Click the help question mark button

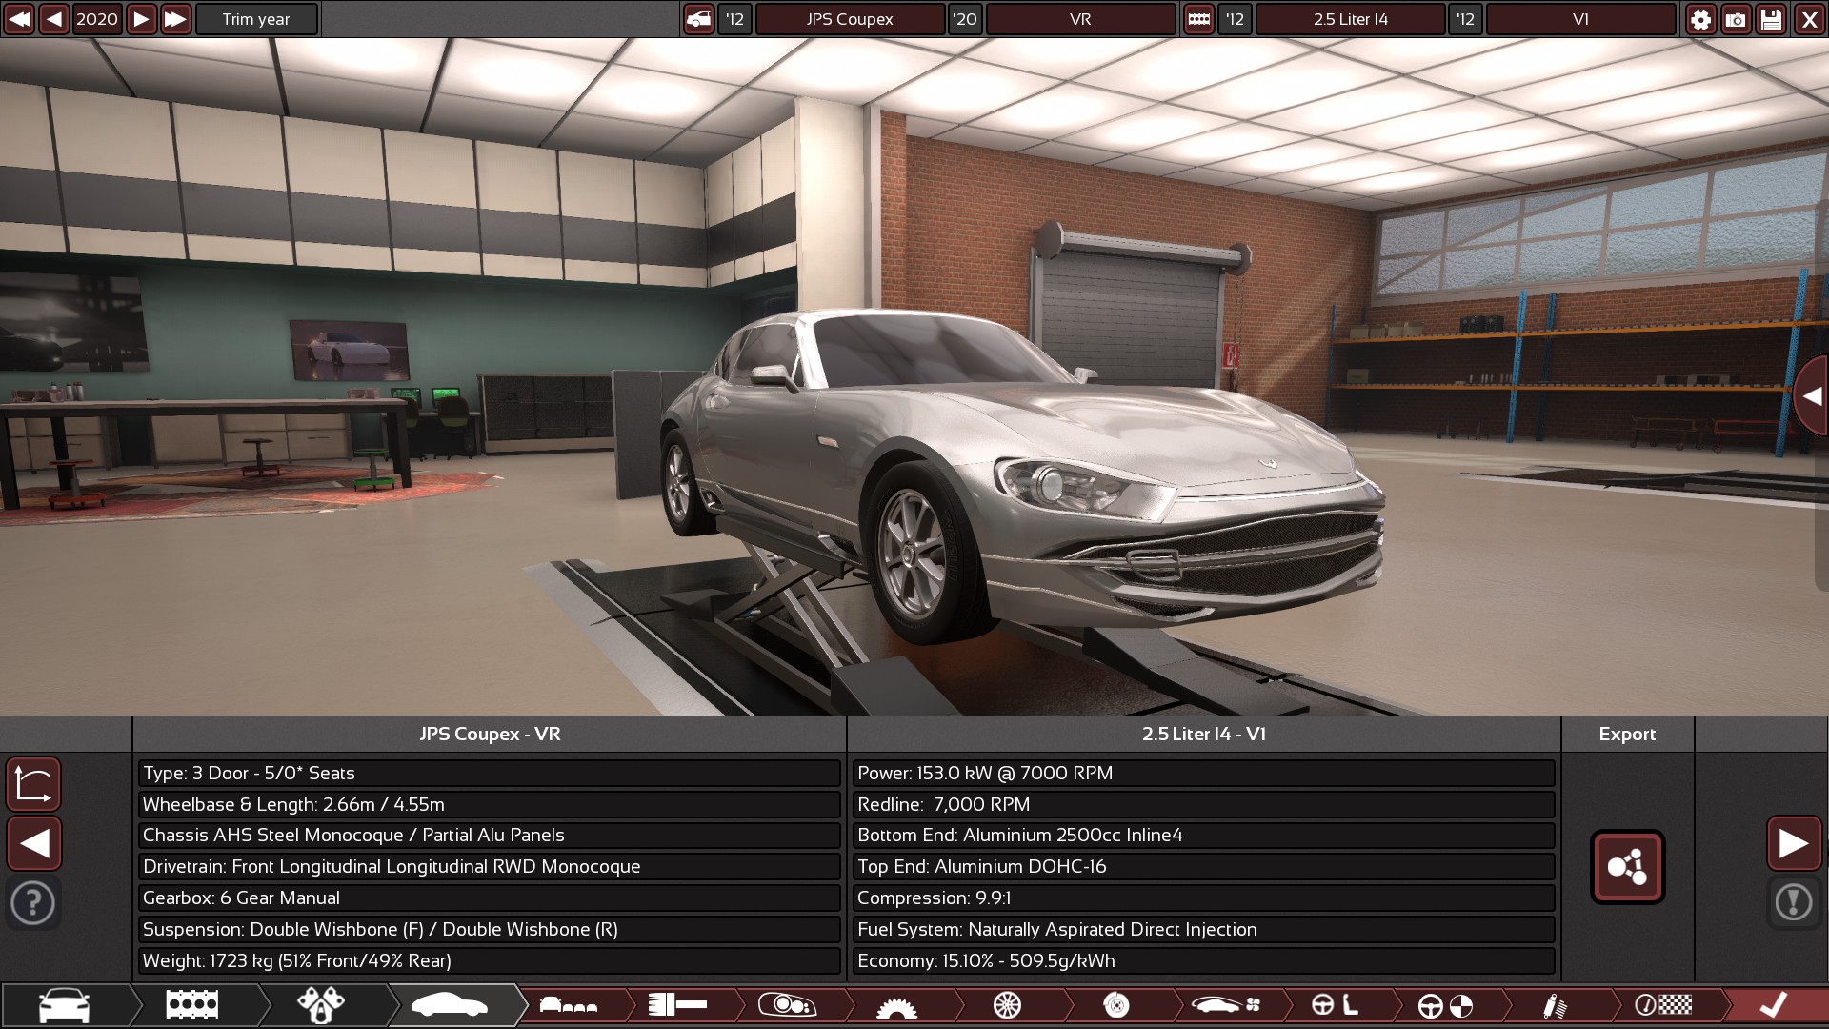(33, 902)
